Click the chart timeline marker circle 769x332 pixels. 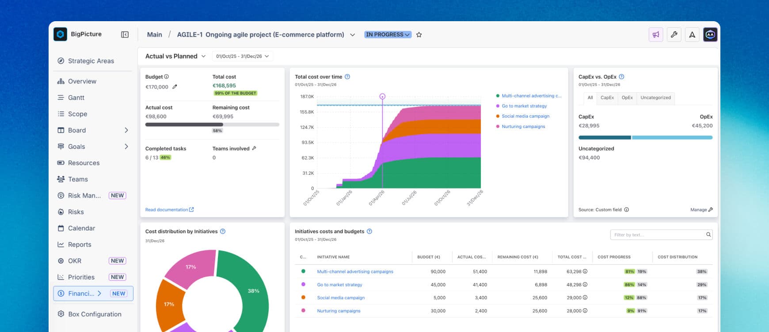click(x=382, y=96)
